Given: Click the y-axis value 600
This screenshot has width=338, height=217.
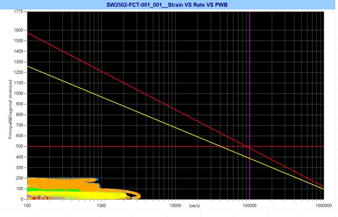Looking at the screenshot, I should (20, 136).
